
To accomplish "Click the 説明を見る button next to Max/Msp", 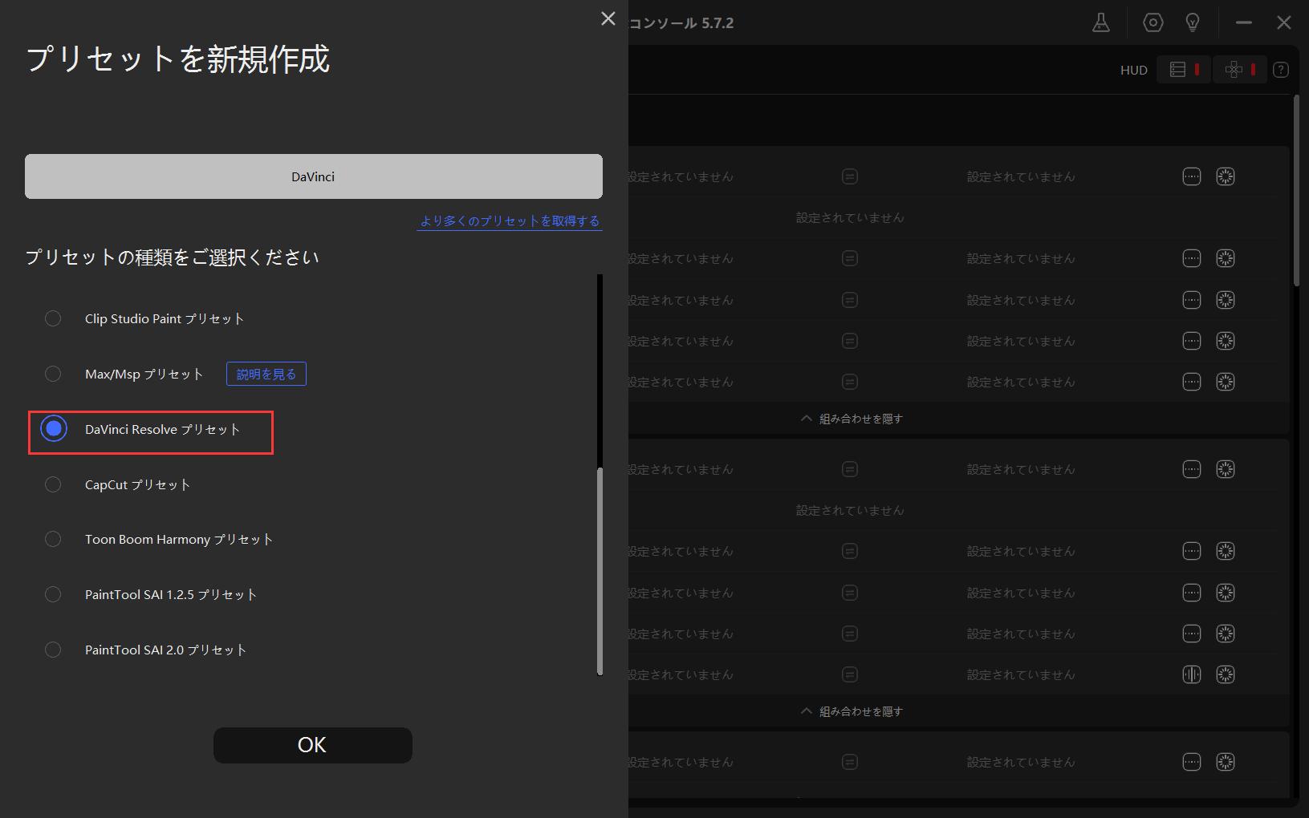I will pos(266,374).
